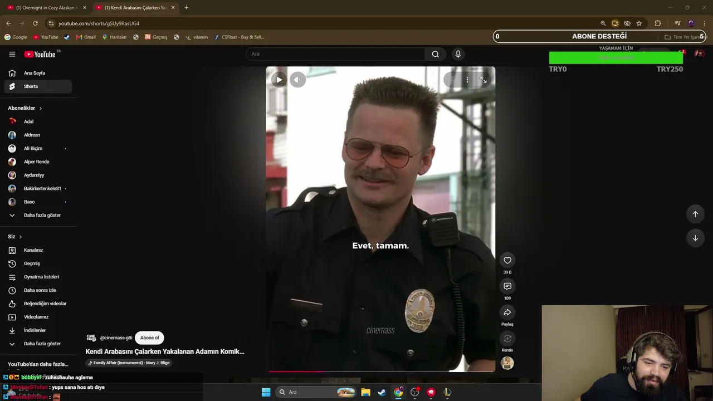Screen dimensions: 713x401
Task: Open the @cinemass-g8i channel link
Action: click(x=116, y=338)
